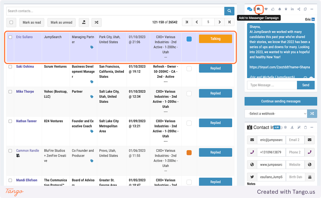The height and width of the screenshot is (198, 321).
Task: Click the Phone 2 input field
Action: point(295,152)
